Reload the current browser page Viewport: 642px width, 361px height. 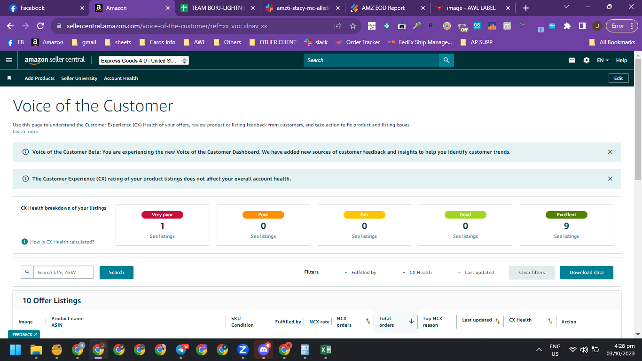point(40,26)
